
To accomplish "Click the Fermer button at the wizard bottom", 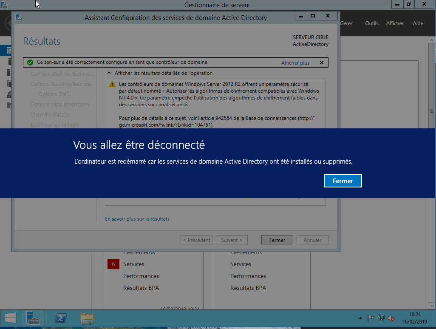I will pyautogui.click(x=277, y=240).
